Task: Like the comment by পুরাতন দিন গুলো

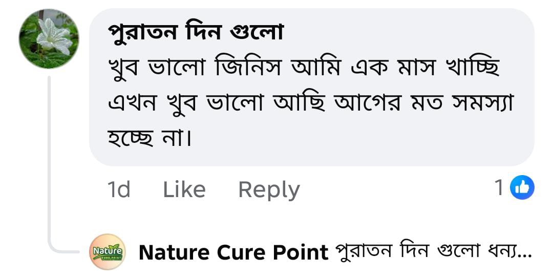Action: tap(184, 190)
